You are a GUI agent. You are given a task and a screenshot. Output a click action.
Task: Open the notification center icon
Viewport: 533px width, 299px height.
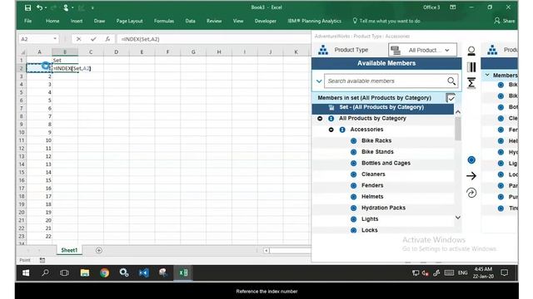[x=505, y=272]
